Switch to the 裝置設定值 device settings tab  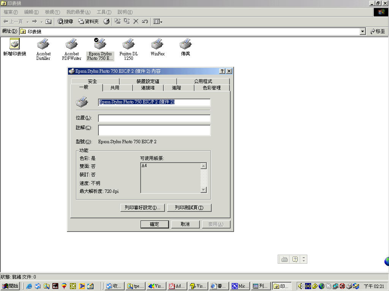pyautogui.click(x=148, y=81)
